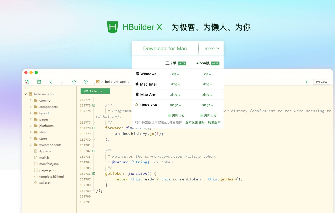
Task: Click the hello uni-app project root icon
Action: pyautogui.click(x=30, y=94)
